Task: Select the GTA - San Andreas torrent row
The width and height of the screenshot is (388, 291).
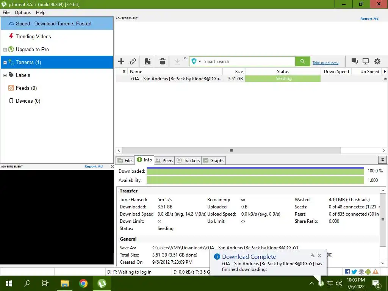Action: point(251,79)
